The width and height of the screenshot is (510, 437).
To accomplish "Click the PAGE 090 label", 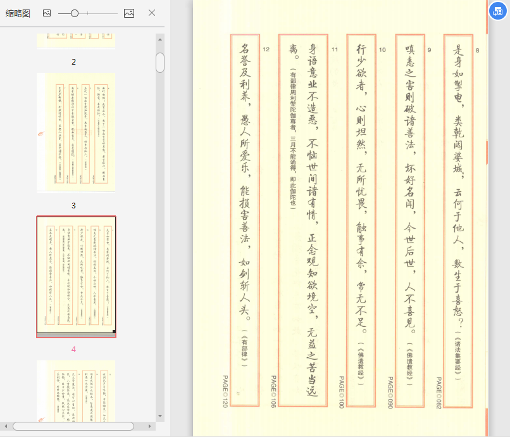I will coord(390,393).
